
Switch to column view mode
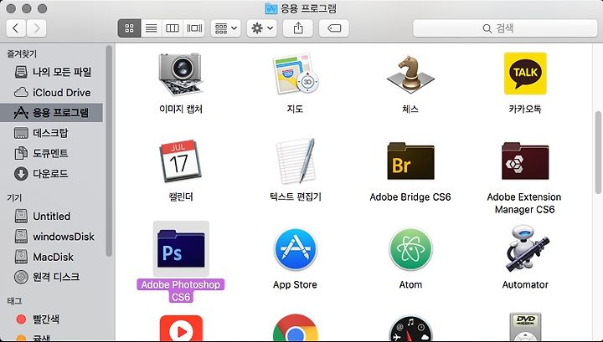click(x=173, y=28)
